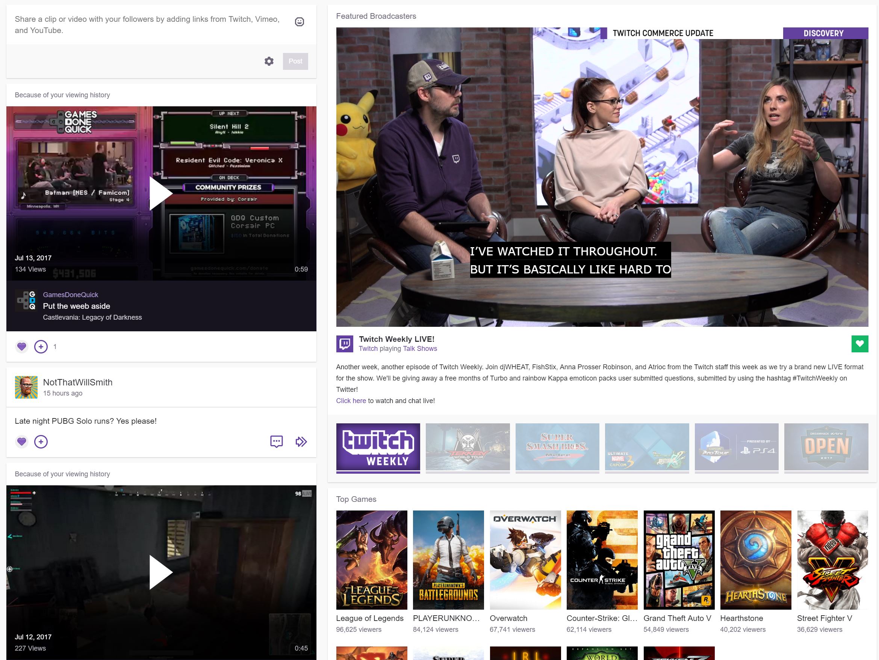
Task: Click the League of Legends title text
Action: (369, 618)
